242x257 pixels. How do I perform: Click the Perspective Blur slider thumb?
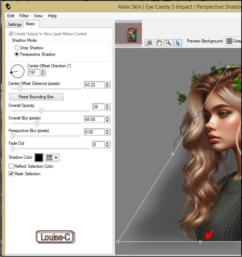coord(13,136)
